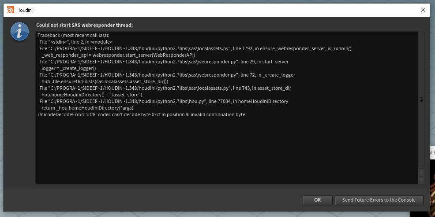The image size is (435, 217).
Task: Click the scroll up arrow of traceback
Action: coord(421,172)
